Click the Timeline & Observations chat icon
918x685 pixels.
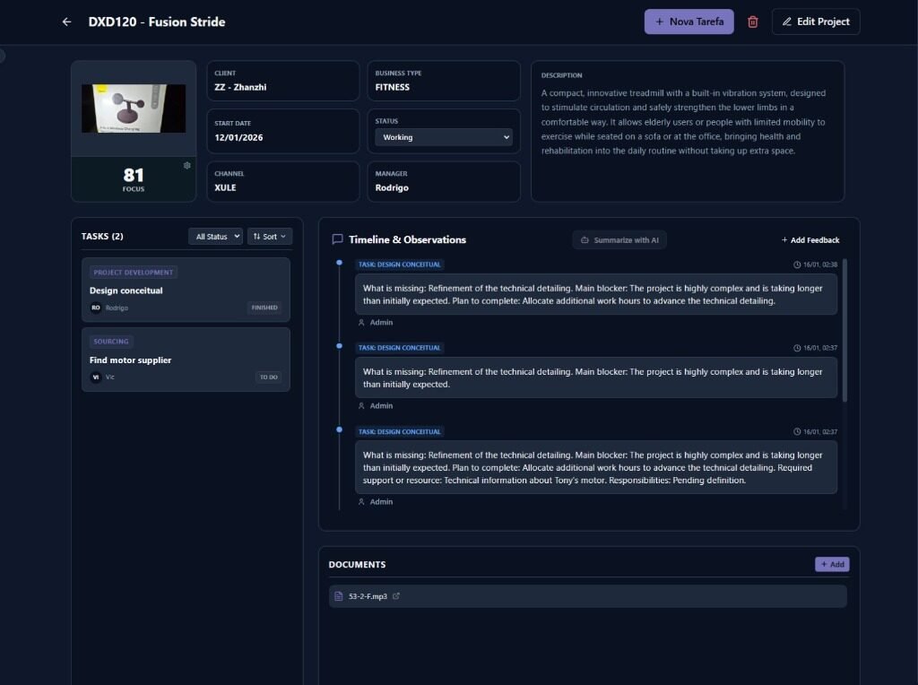338,239
